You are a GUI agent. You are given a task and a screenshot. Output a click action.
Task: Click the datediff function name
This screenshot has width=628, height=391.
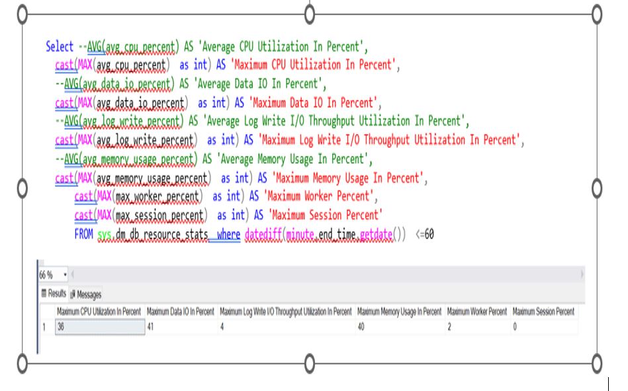tap(263, 234)
